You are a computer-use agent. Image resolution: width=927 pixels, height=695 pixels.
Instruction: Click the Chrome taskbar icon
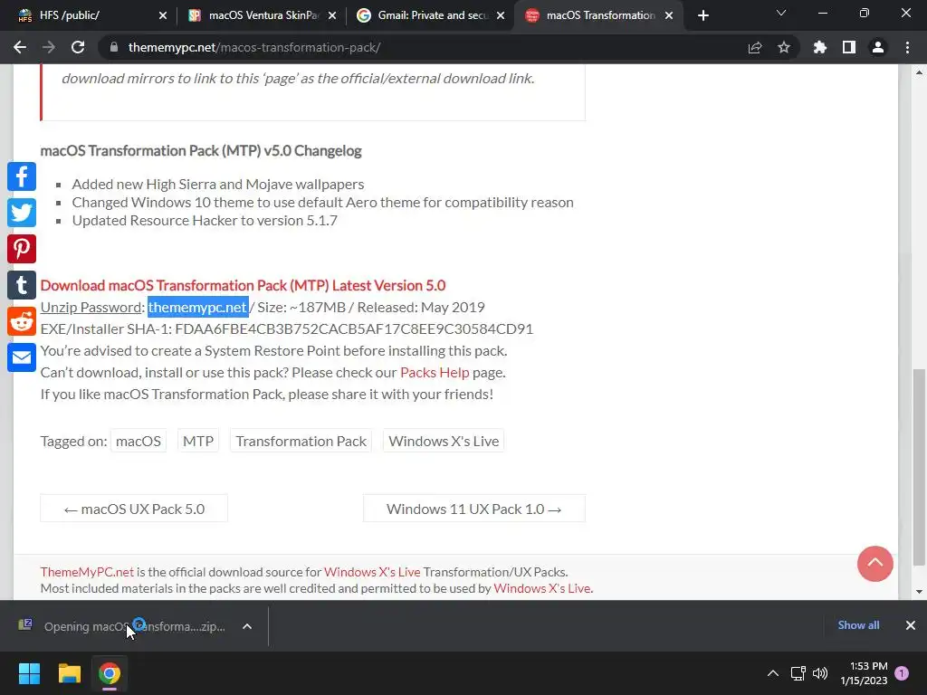(110, 673)
